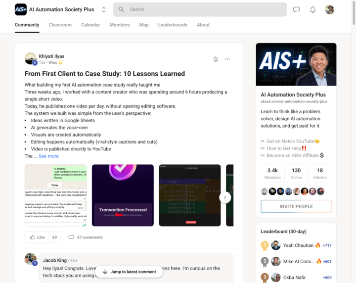View the 130 Online stat

click(296, 173)
